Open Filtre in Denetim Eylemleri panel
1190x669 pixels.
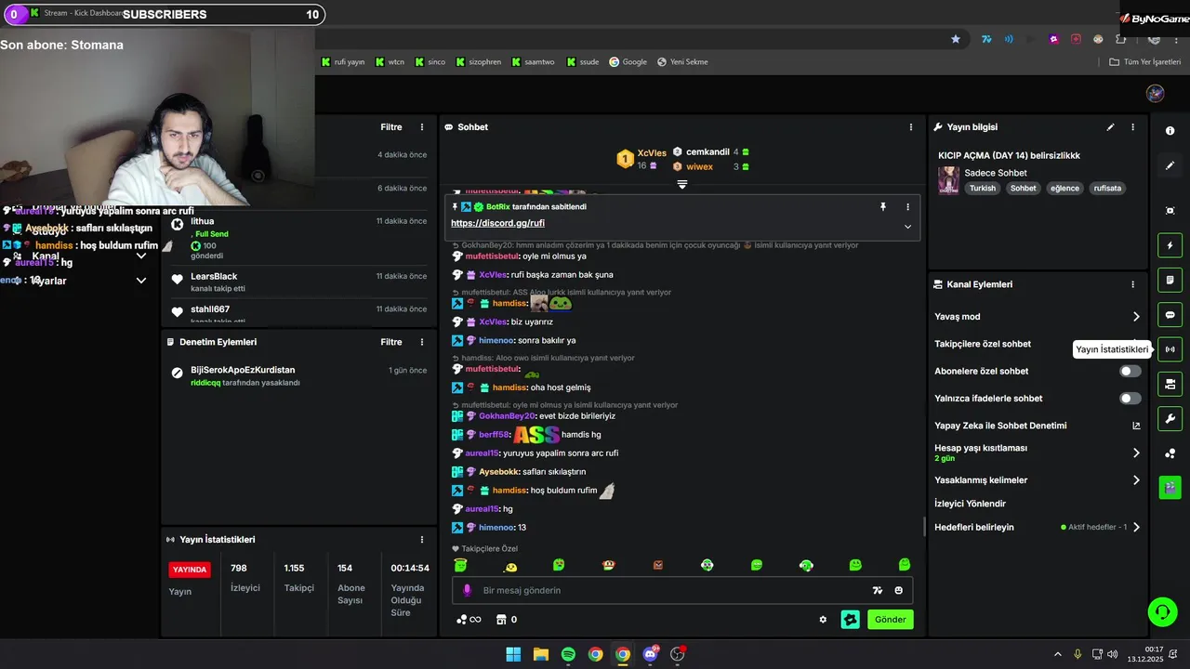(391, 342)
